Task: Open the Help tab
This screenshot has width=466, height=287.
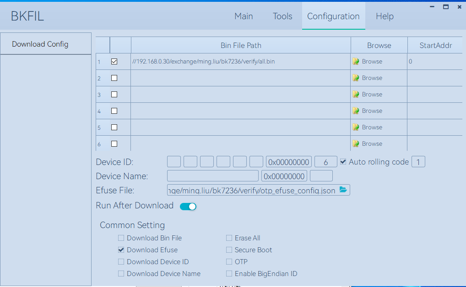Action: click(385, 16)
